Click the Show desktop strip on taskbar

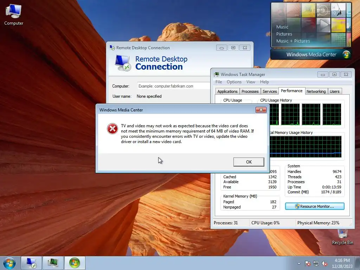[358, 263]
